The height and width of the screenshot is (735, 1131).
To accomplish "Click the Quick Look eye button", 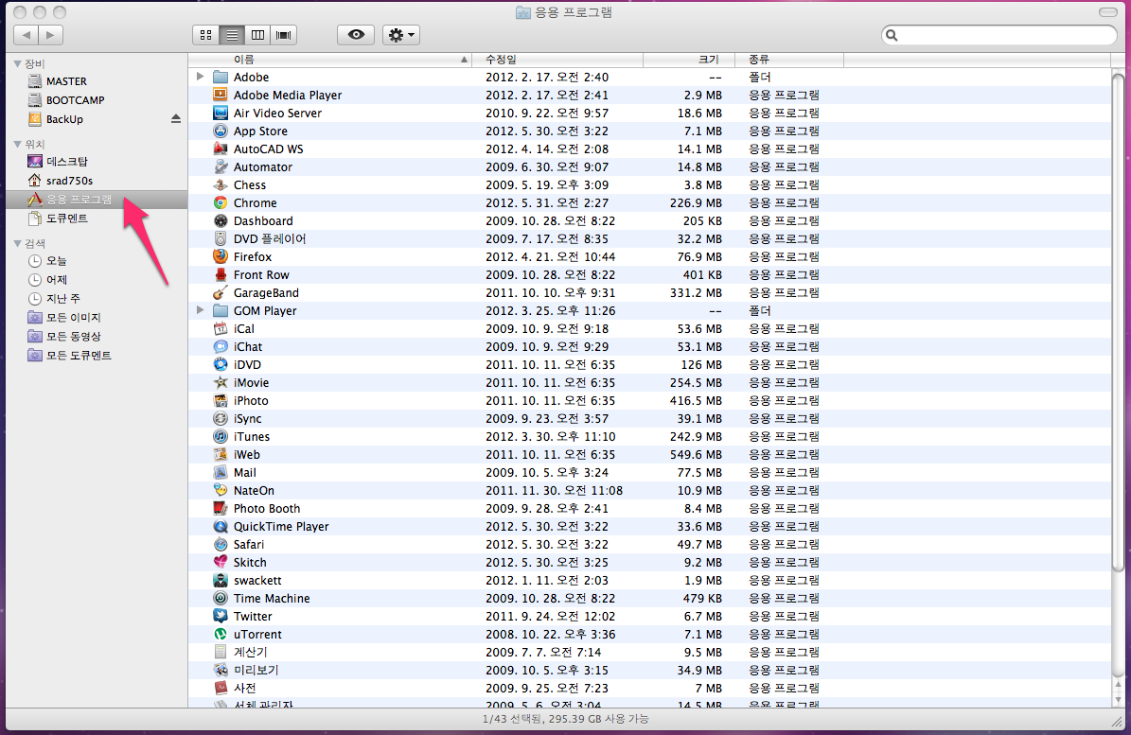I will coord(356,35).
